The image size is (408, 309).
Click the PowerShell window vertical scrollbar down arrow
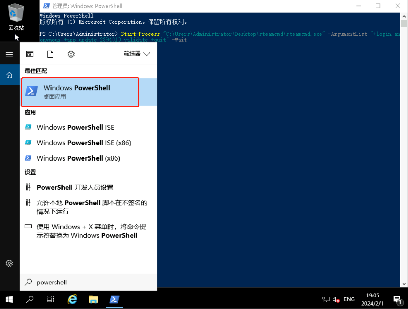tap(404, 284)
